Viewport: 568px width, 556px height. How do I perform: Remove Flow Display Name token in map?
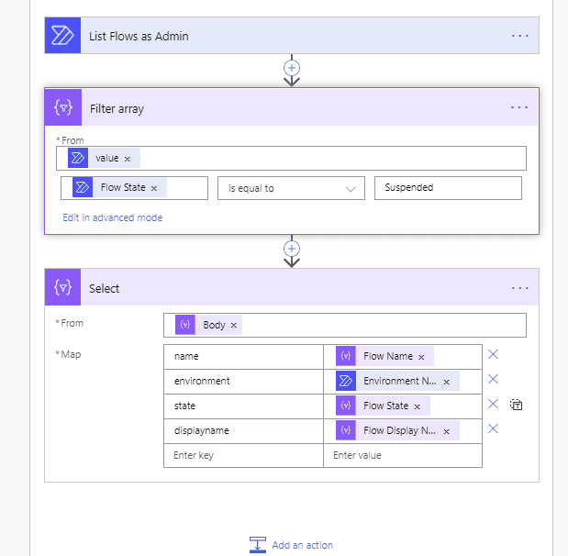point(446,431)
